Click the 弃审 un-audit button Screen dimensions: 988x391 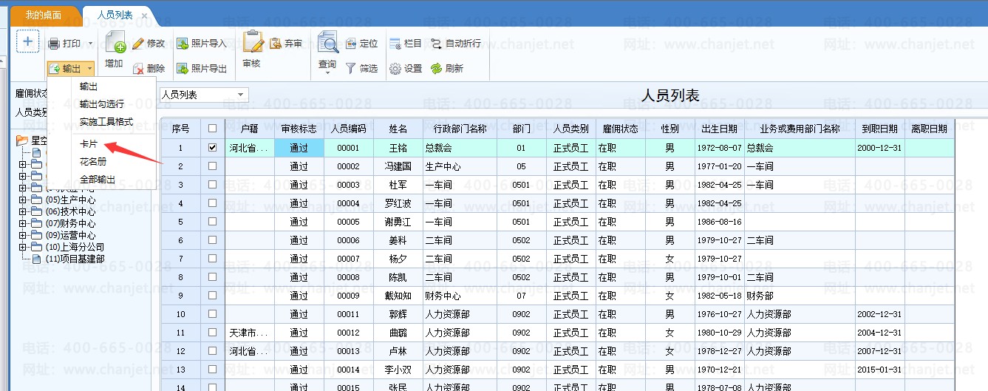point(286,44)
